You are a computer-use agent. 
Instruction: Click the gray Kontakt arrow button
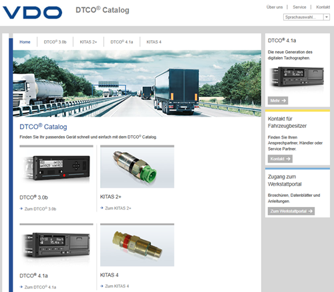coord(280,159)
